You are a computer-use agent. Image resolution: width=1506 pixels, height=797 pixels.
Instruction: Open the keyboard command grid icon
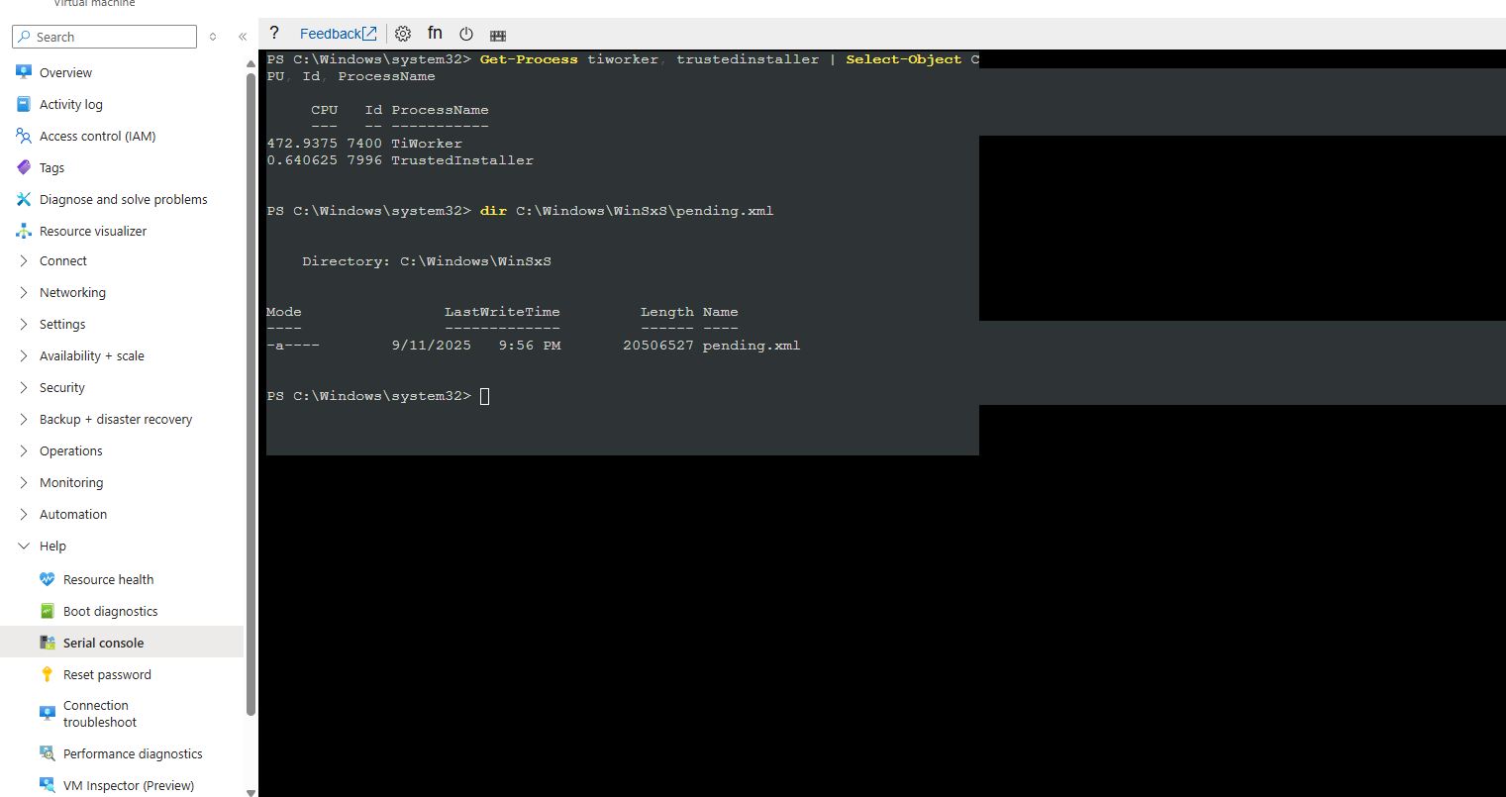pos(498,35)
